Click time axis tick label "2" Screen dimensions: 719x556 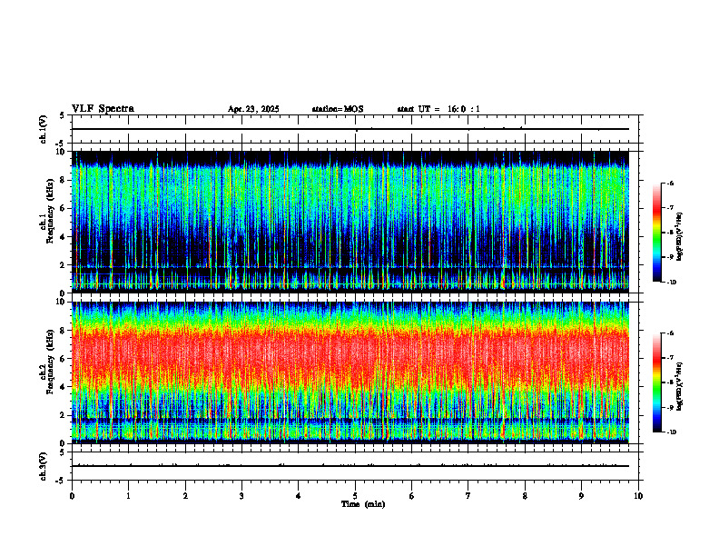(185, 496)
